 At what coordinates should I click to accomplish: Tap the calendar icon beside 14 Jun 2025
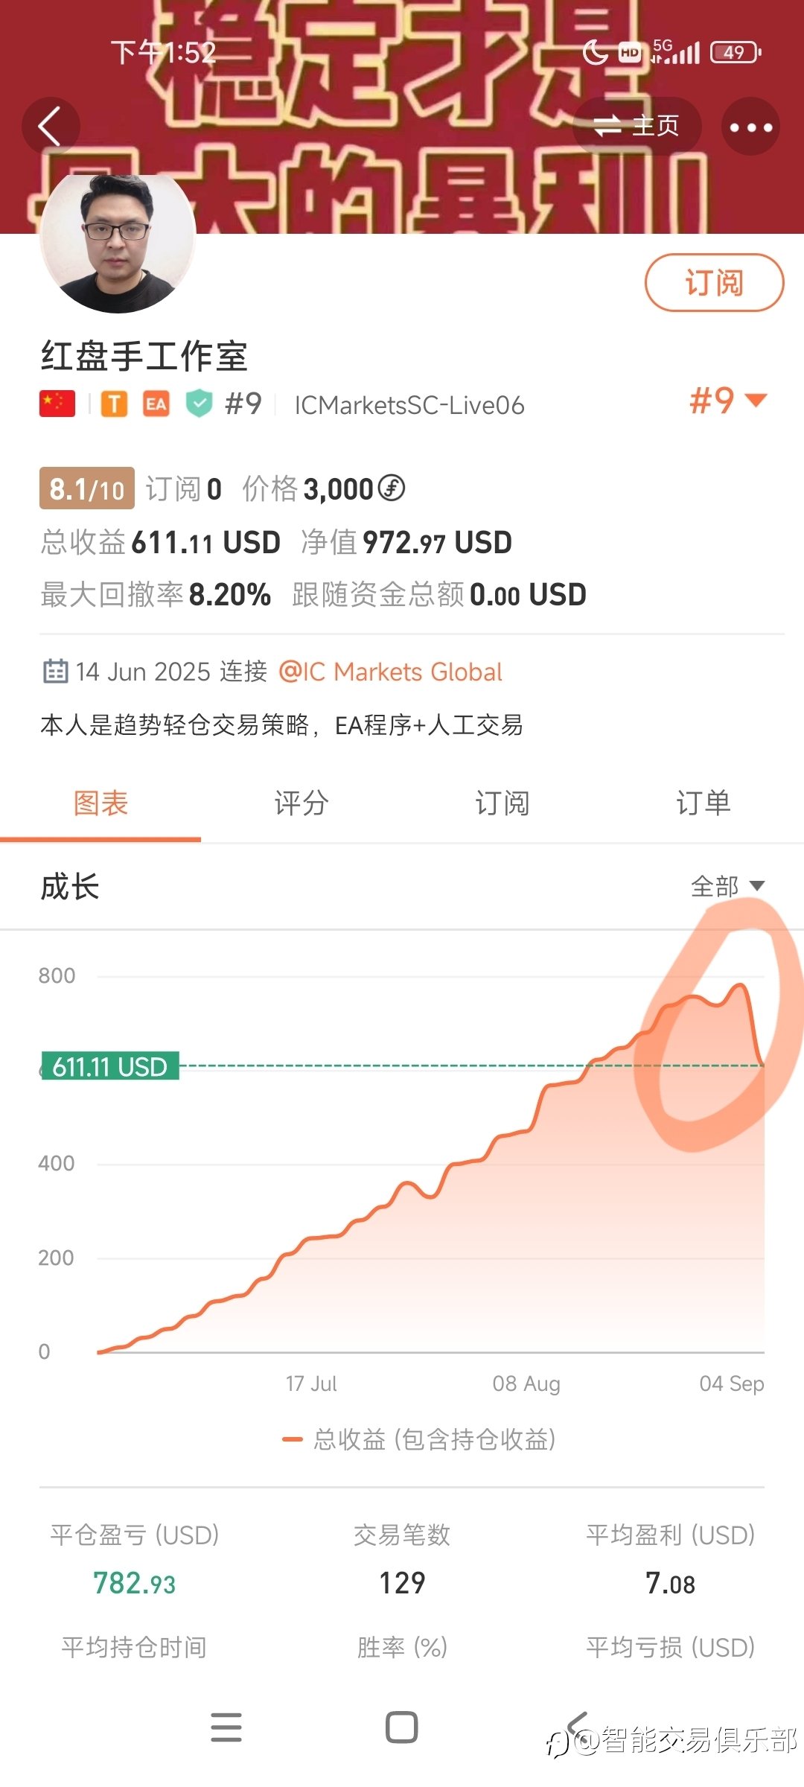pos(55,671)
